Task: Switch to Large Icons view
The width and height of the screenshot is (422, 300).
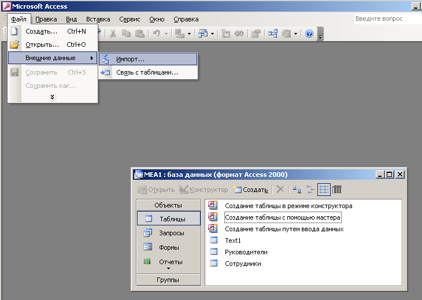Action: pyautogui.click(x=297, y=190)
